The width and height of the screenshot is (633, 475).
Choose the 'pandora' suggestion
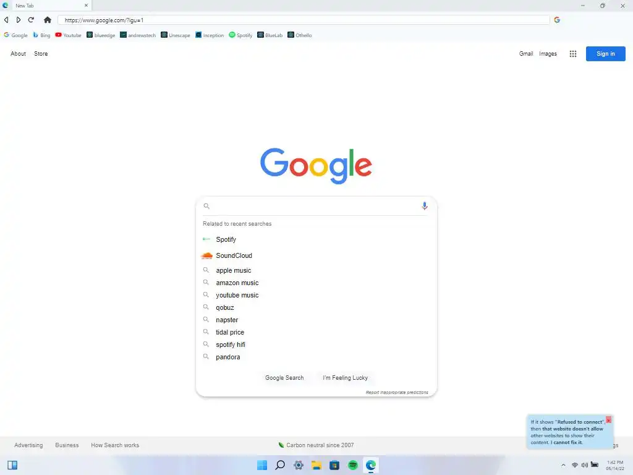316,357
